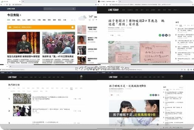Select the underlined category tab in 熱門排行榜
Image resolution: width=194 pixels, height=130 pixels.
pyautogui.click(x=72, y=88)
